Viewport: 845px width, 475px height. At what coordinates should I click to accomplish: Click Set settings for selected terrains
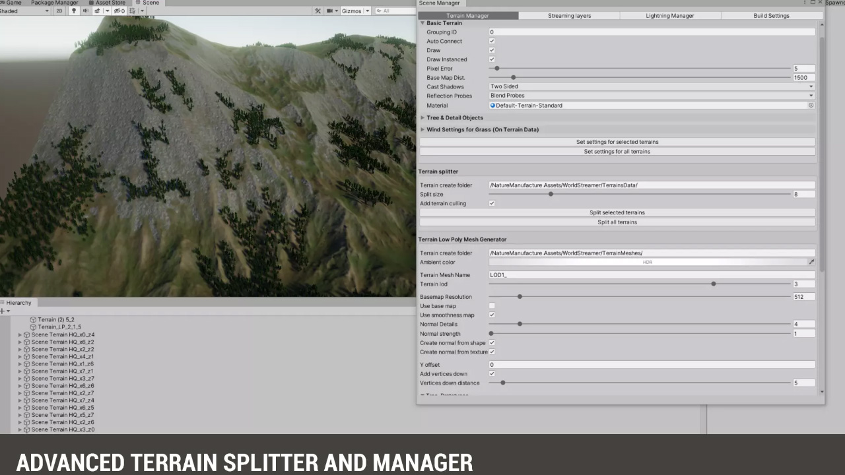click(x=617, y=142)
